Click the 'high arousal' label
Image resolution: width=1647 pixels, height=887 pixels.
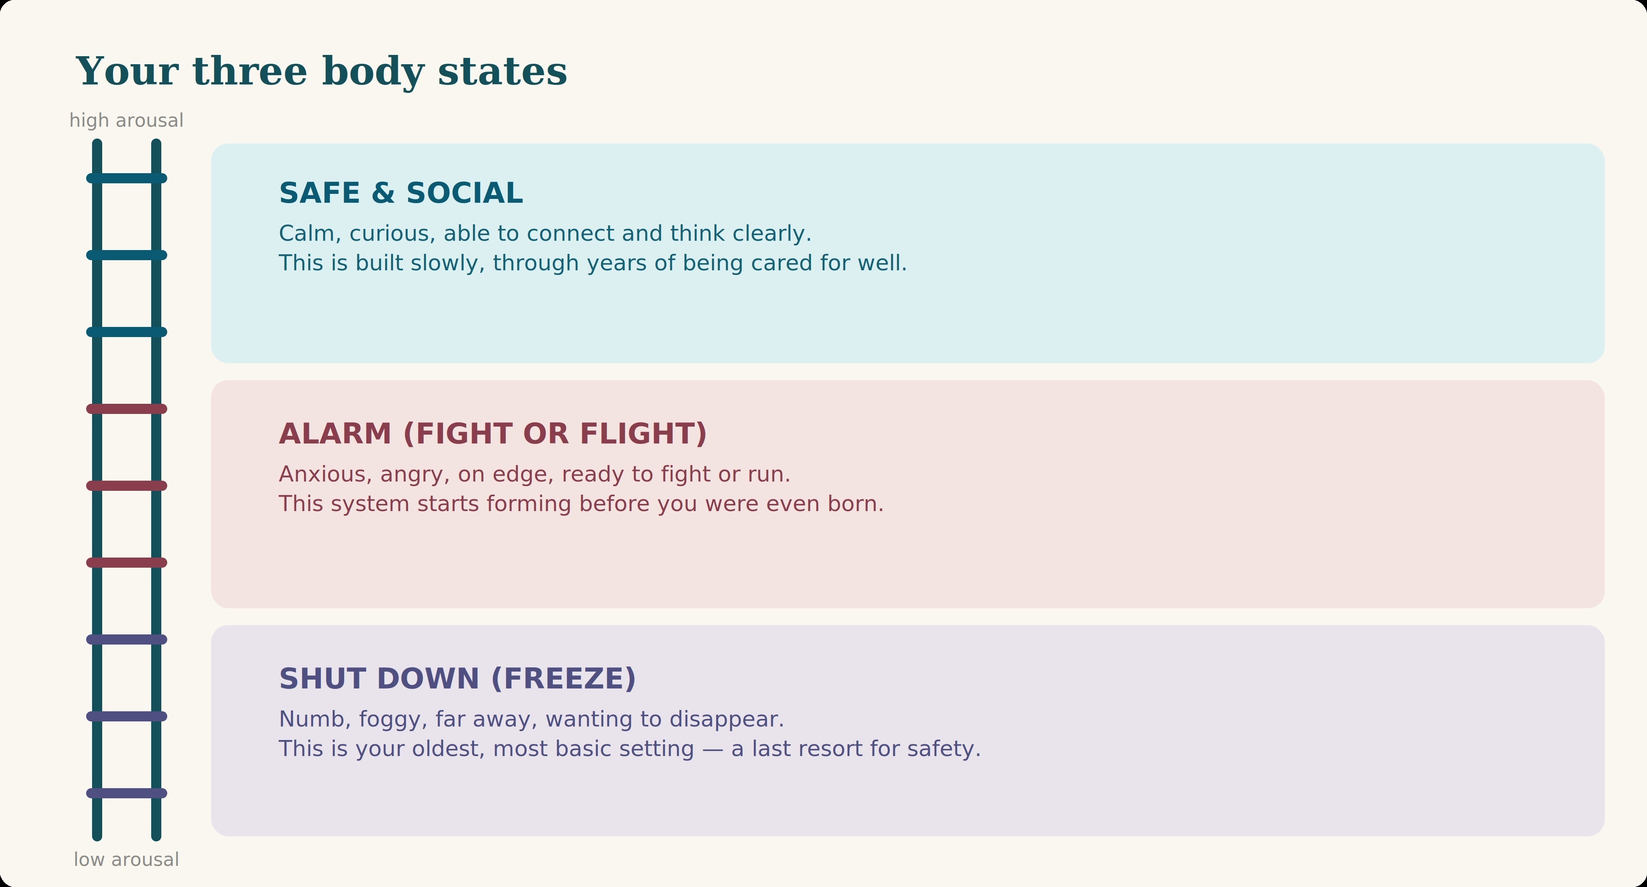(127, 121)
